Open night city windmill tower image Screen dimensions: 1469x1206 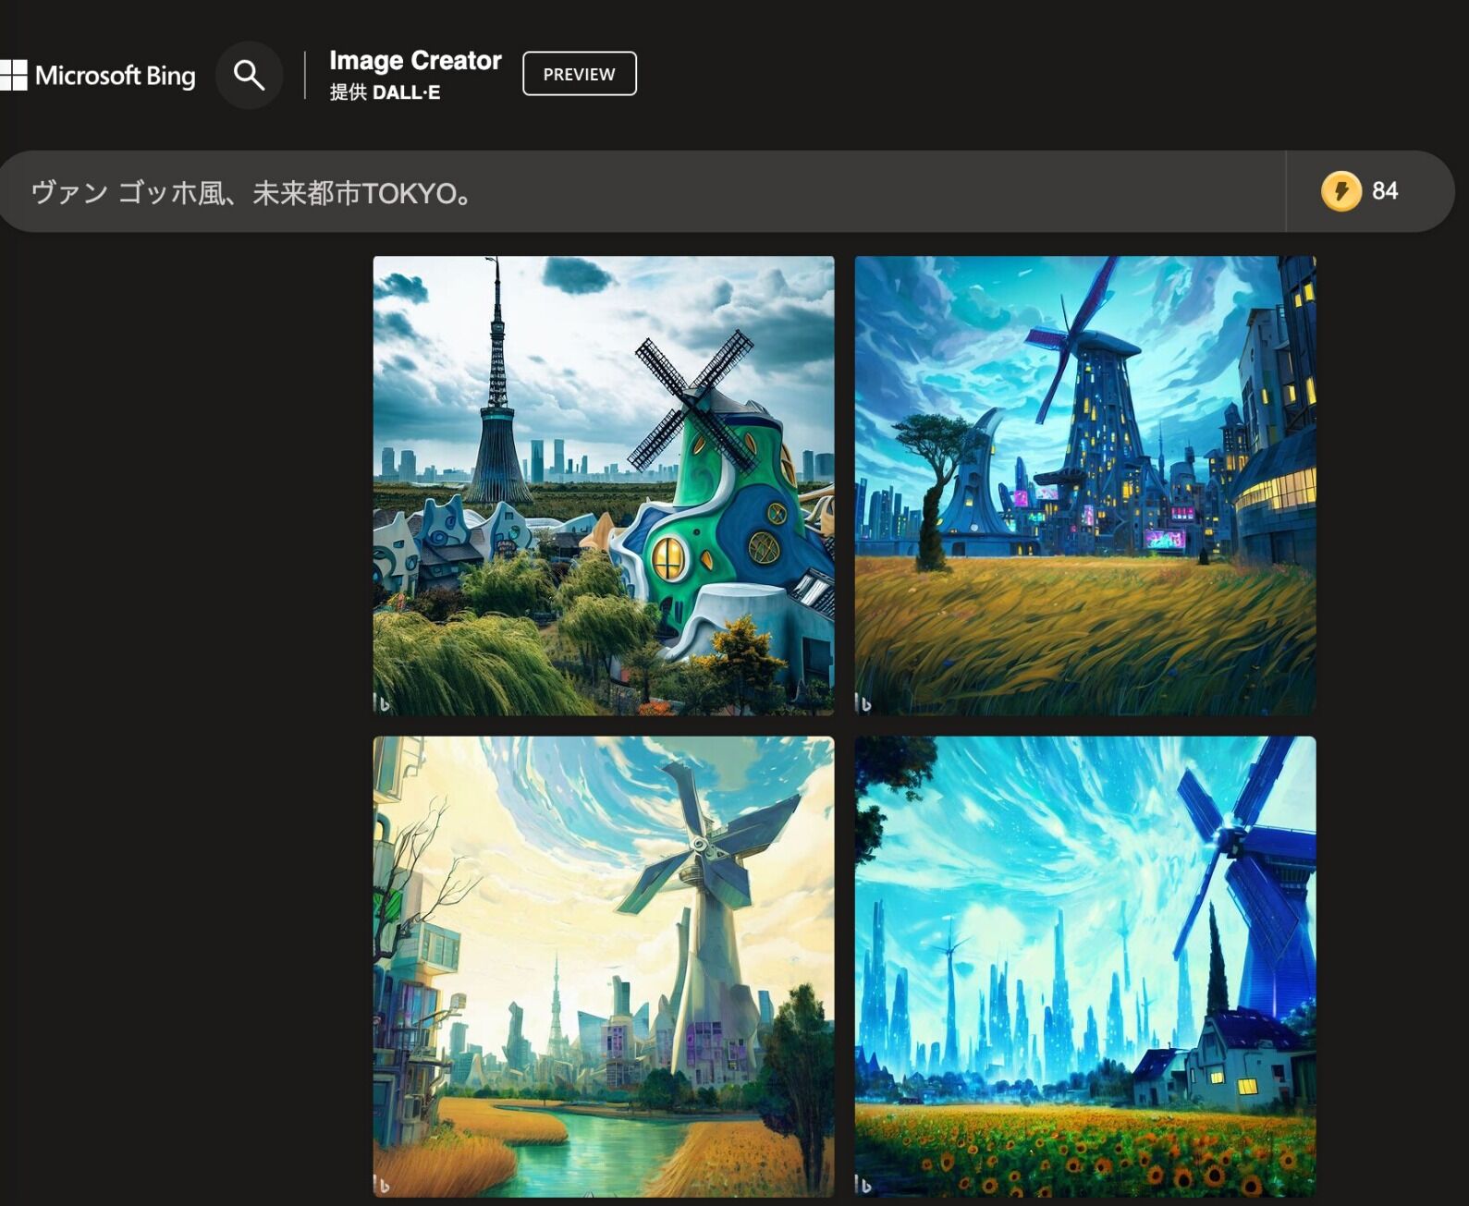tap(1084, 485)
